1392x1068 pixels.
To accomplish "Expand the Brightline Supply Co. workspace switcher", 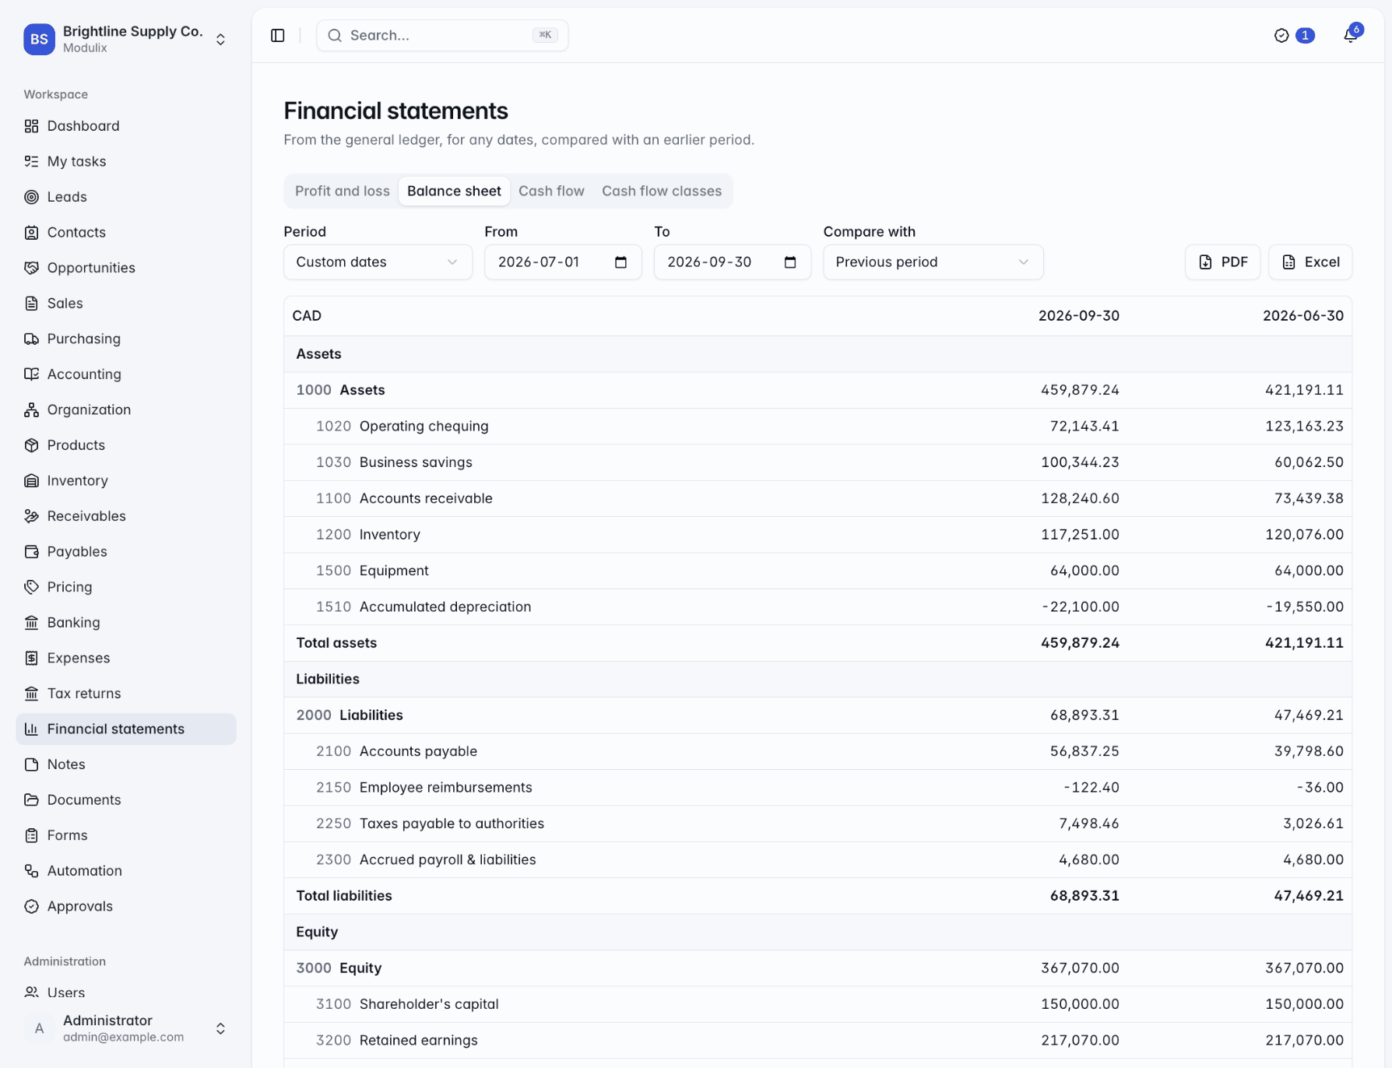I will [220, 39].
